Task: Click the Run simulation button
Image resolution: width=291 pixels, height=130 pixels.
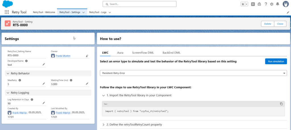Action: click(276, 61)
